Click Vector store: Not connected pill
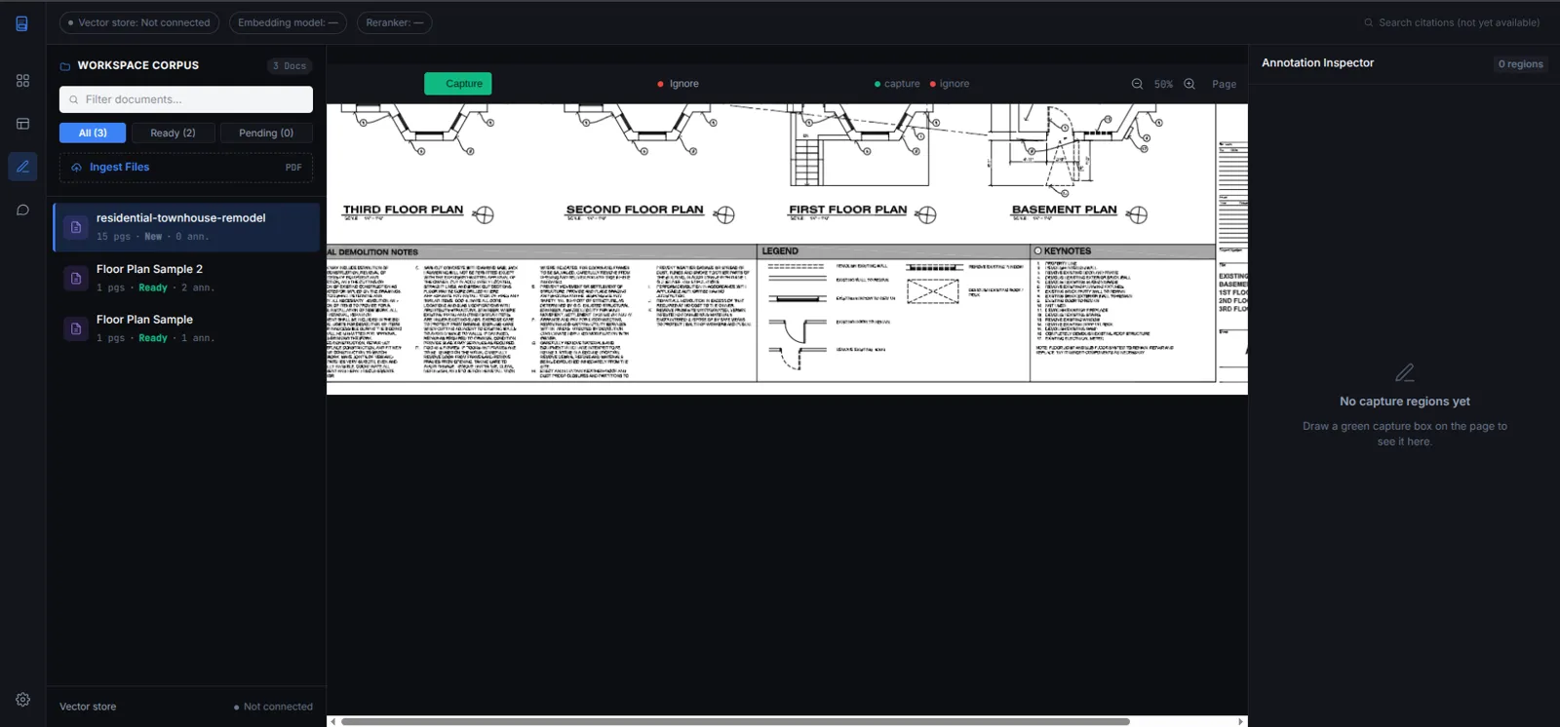This screenshot has width=1560, height=727. coord(139,22)
